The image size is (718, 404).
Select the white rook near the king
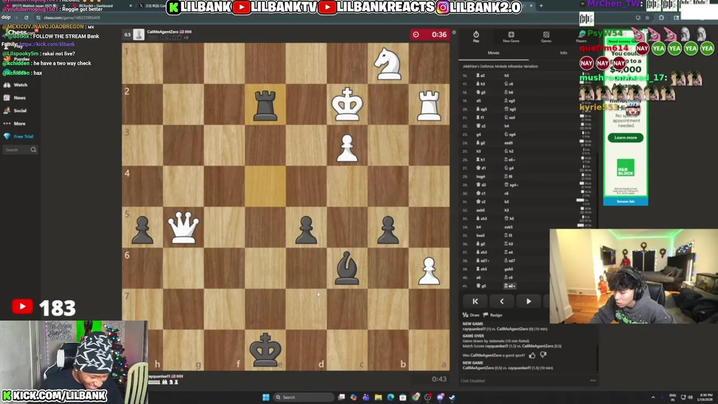point(429,105)
